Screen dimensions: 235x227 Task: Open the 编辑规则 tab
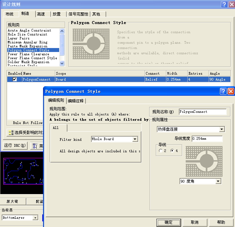click(56, 100)
